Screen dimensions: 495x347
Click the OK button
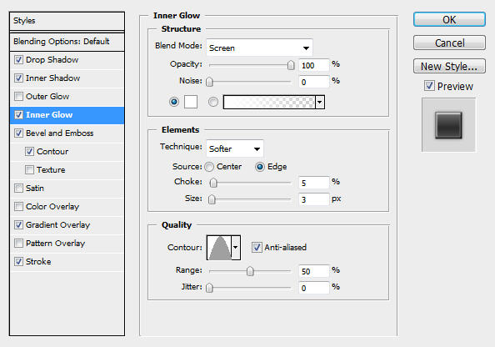tap(449, 19)
